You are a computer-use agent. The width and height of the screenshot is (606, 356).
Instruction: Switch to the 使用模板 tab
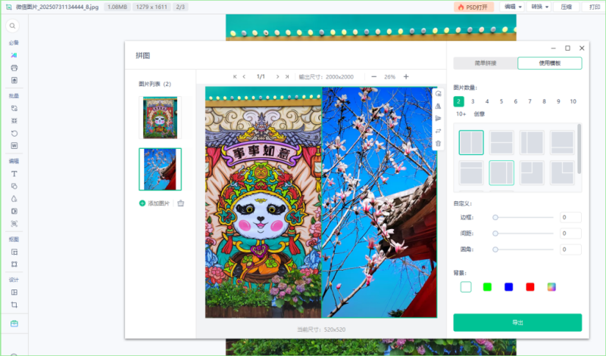pos(550,63)
